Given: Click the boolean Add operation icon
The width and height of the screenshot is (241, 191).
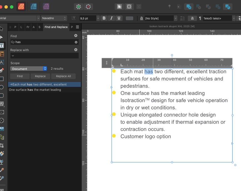Looking at the screenshot, I should pos(189,7).
